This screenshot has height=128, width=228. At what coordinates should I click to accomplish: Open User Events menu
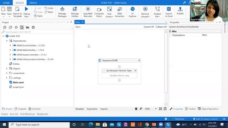(x=109, y=12)
